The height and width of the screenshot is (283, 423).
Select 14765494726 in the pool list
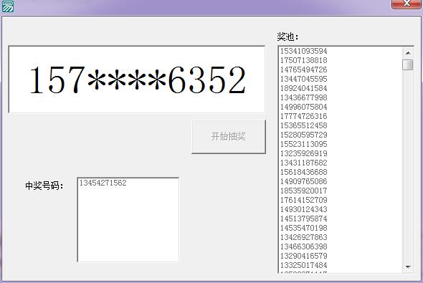click(x=303, y=69)
